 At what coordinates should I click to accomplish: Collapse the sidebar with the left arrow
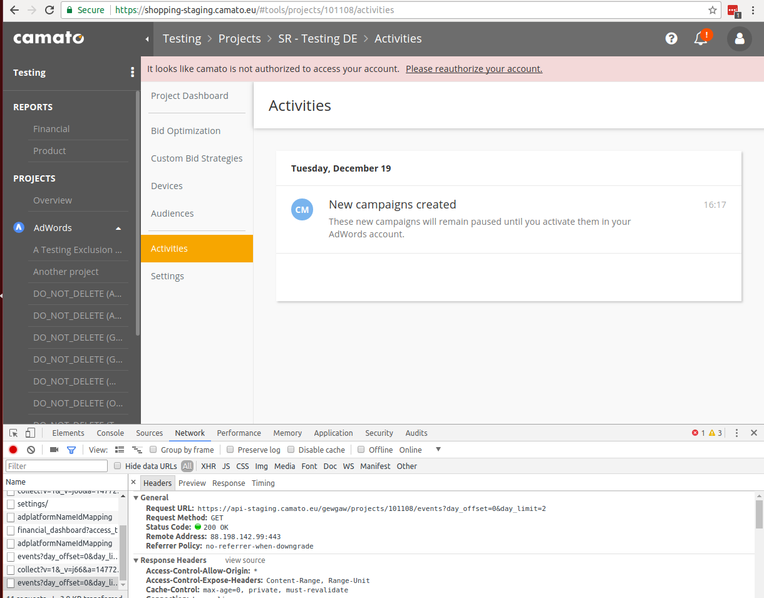147,39
